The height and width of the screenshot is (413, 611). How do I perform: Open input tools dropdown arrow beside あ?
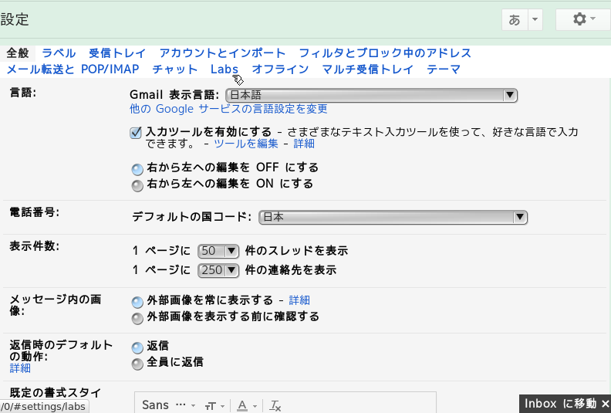535,19
